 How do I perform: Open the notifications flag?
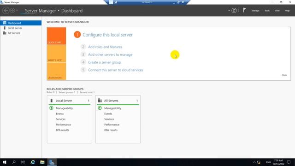pyautogui.click(x=244, y=10)
